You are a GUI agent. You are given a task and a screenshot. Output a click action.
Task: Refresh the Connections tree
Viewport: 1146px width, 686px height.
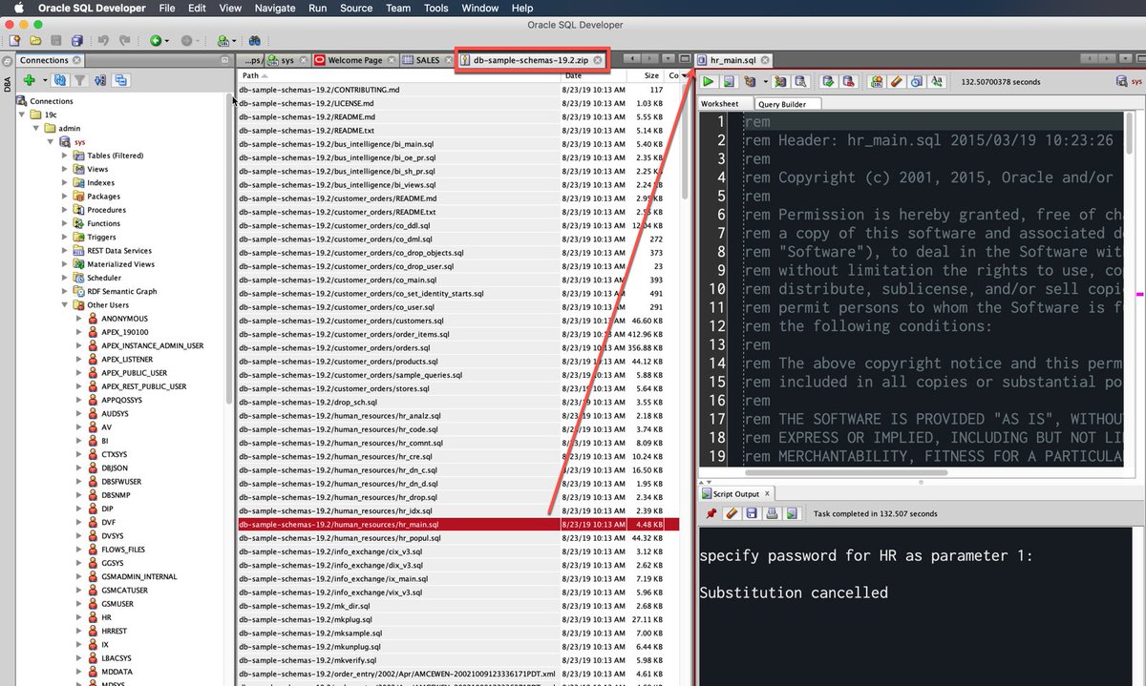[x=60, y=81]
